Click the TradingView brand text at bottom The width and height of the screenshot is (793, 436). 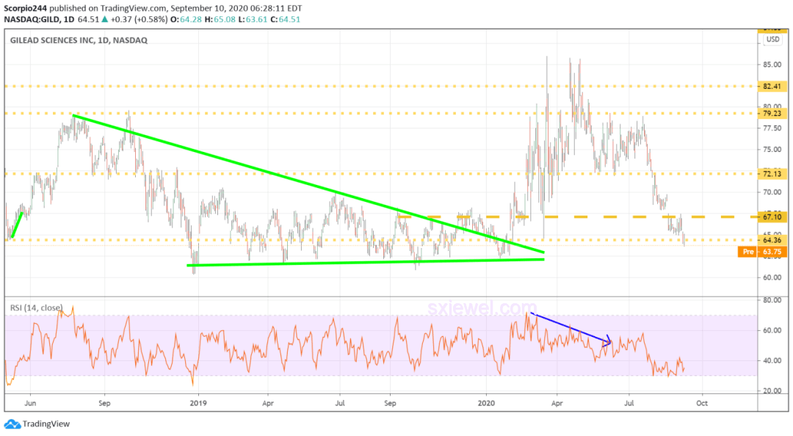pyautogui.click(x=46, y=424)
